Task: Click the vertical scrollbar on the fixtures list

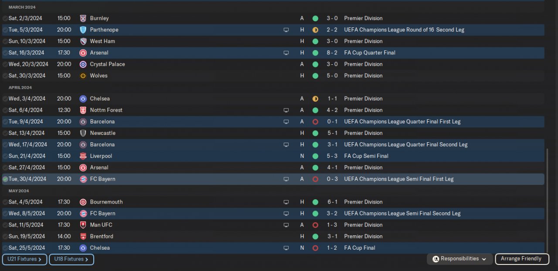Action: (x=548, y=200)
